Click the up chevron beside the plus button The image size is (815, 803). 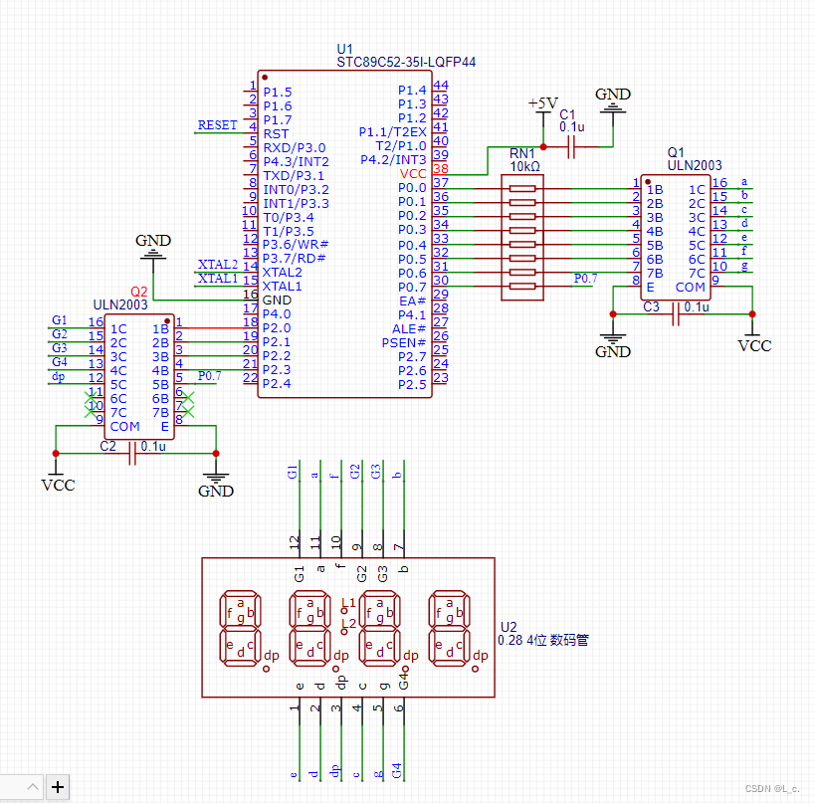[x=32, y=787]
